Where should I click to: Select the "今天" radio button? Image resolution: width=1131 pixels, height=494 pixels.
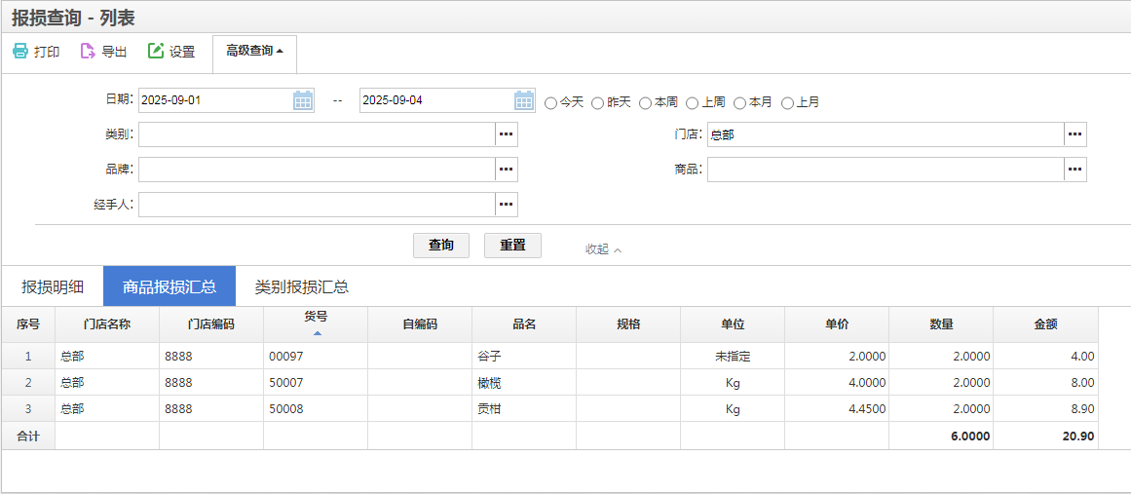click(551, 102)
